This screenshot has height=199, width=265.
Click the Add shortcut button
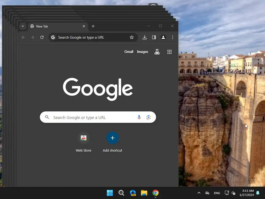tap(112, 142)
